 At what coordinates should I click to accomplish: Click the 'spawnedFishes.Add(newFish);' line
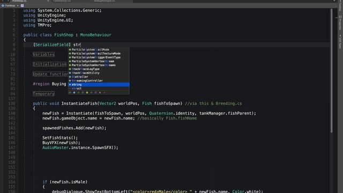pos(74,128)
